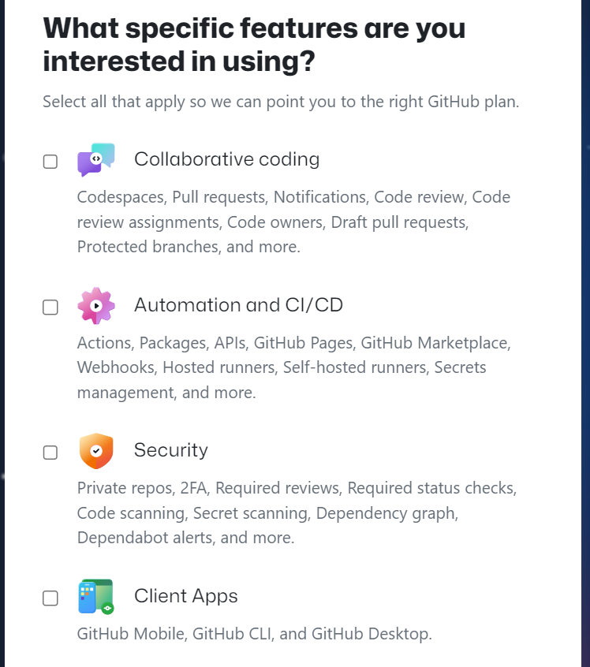Click the Collaborative coding chat bubbles icon

click(96, 158)
